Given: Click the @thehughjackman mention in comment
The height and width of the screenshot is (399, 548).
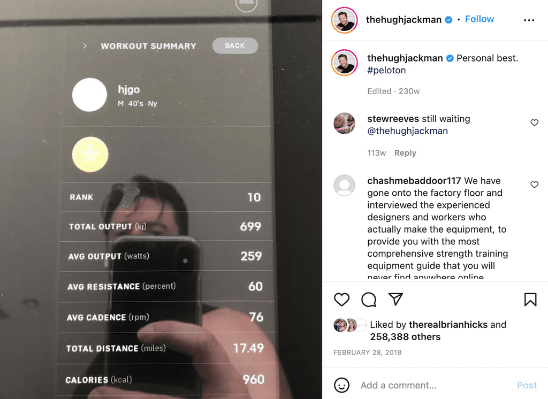Looking at the screenshot, I should [x=407, y=131].
